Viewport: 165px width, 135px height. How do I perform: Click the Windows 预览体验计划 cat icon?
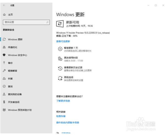pos(4,110)
